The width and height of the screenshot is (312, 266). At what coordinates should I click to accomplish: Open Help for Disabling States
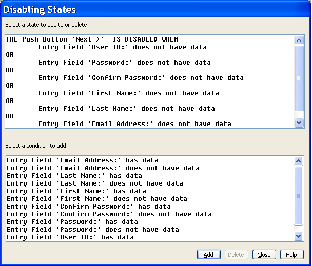click(291, 255)
